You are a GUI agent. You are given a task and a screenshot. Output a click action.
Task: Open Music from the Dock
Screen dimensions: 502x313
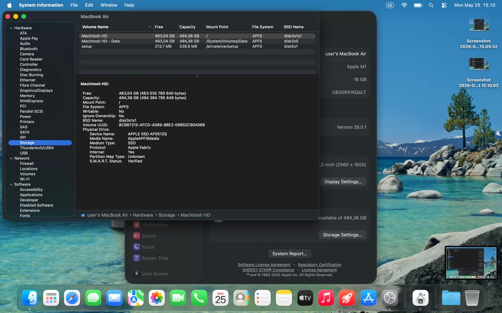point(326,298)
